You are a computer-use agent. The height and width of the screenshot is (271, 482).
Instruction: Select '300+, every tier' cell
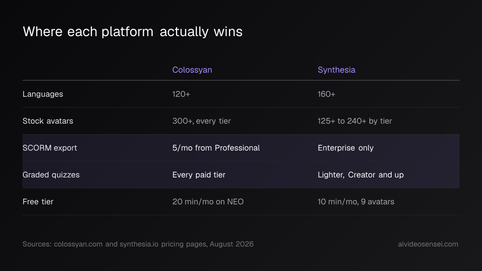pos(202,121)
